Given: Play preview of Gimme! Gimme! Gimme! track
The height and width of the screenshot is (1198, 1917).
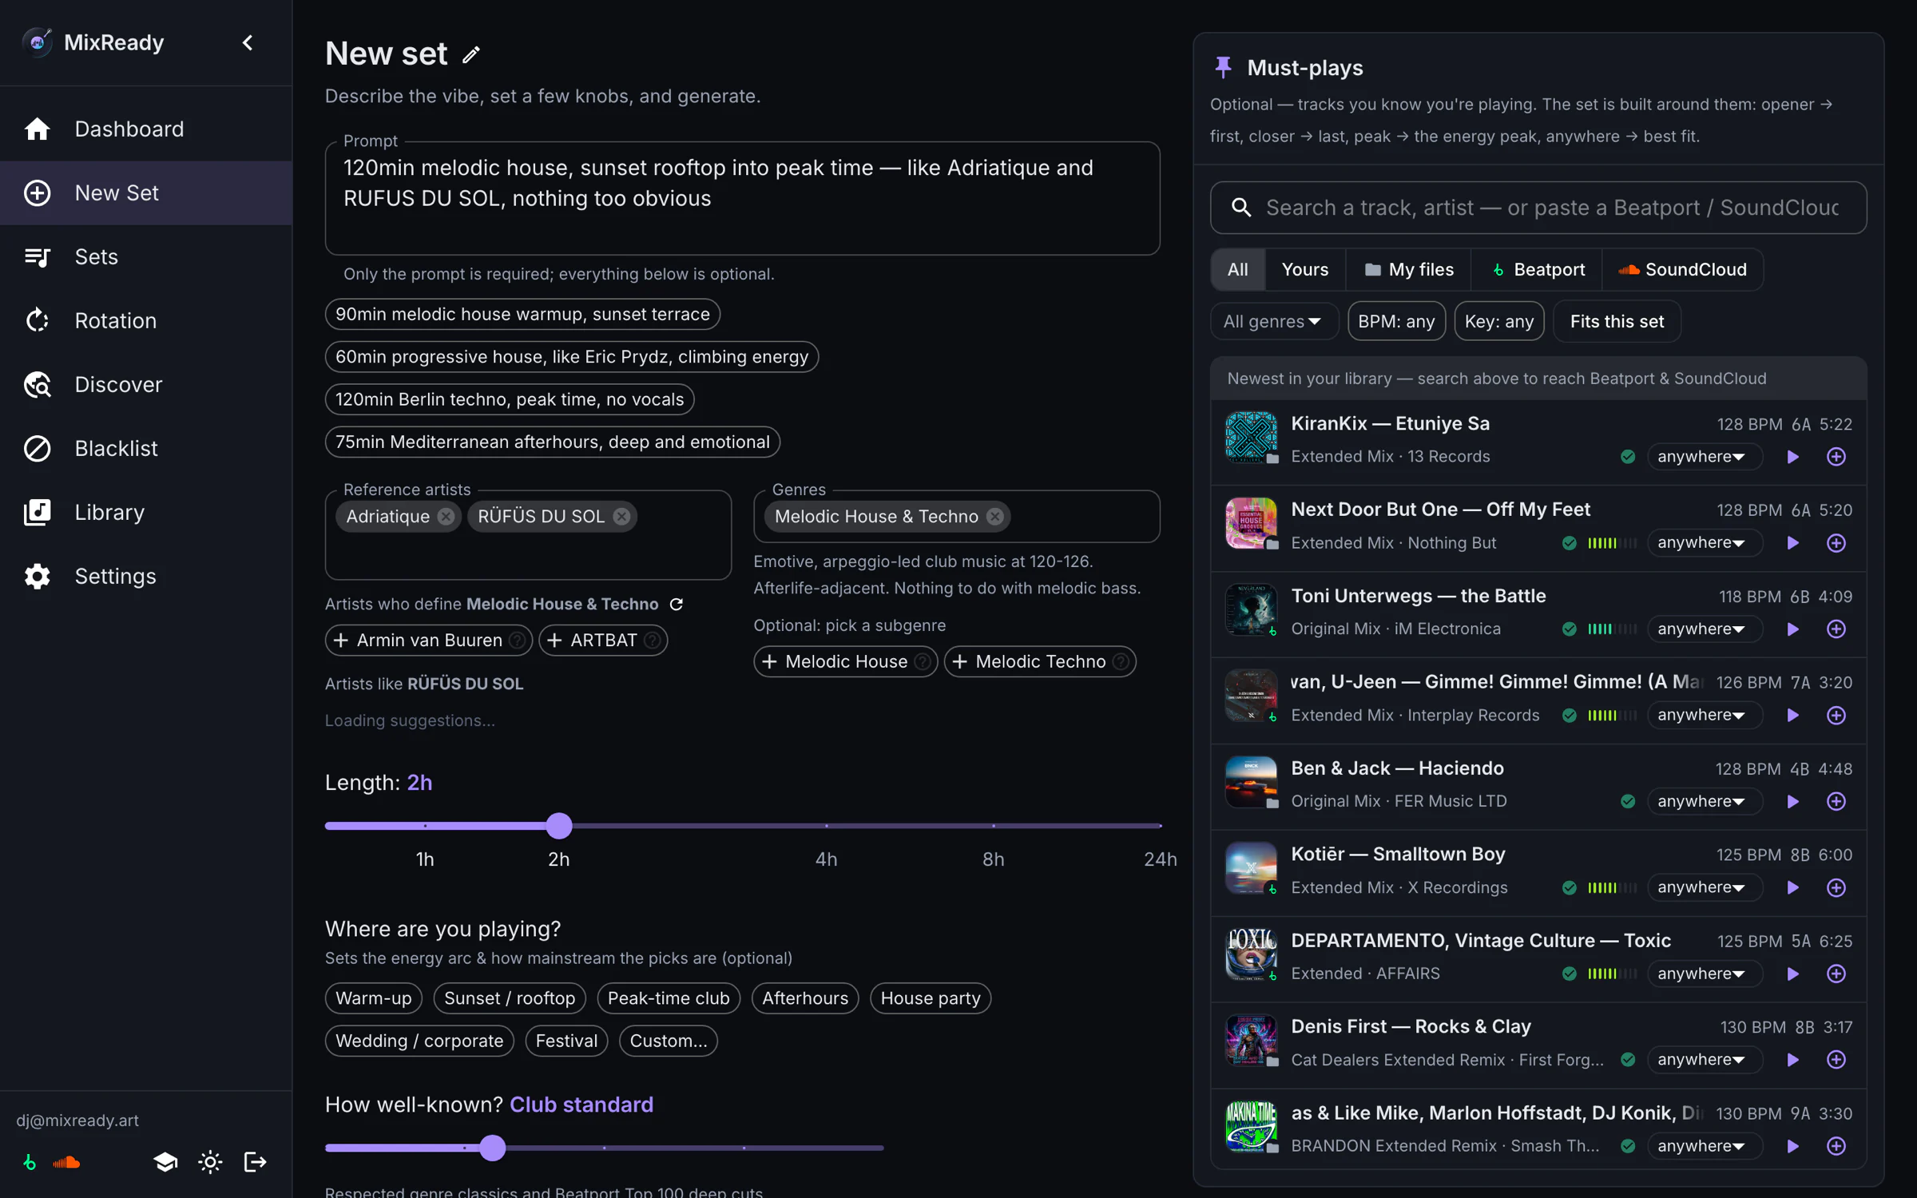Looking at the screenshot, I should pyautogui.click(x=1793, y=716).
